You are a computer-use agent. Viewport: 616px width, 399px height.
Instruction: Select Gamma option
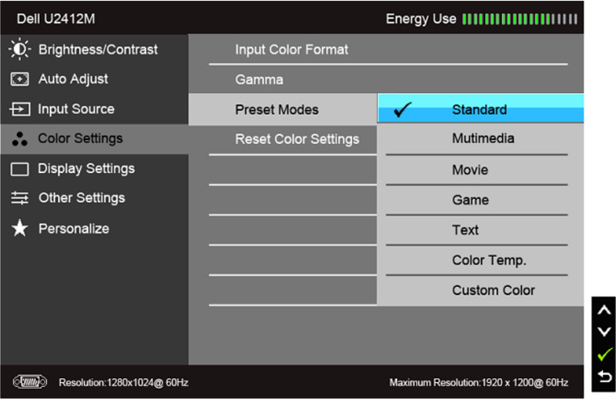point(387,79)
